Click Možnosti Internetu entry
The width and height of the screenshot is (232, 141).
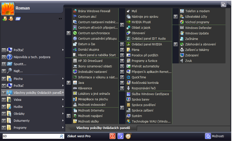(95, 111)
